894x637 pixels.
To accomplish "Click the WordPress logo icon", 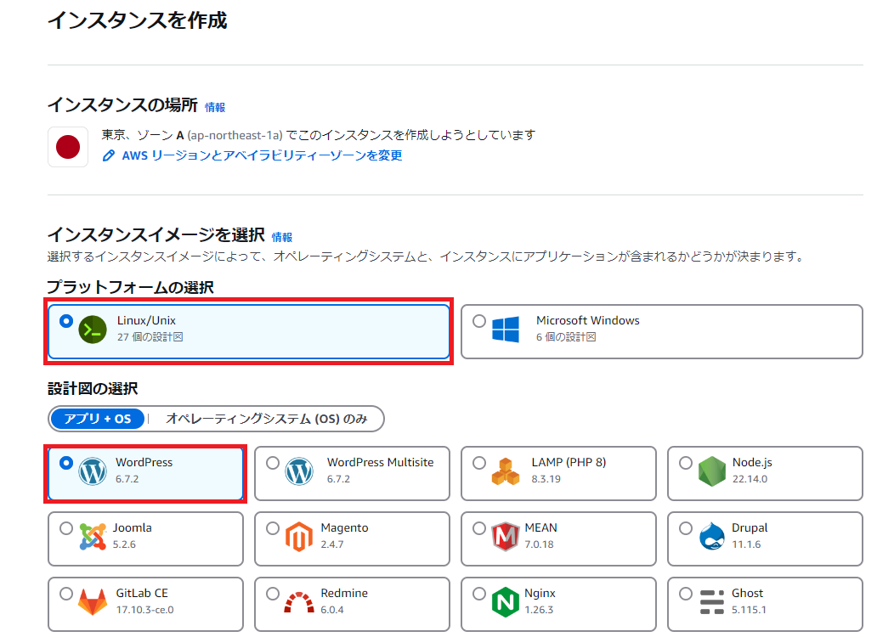I will [93, 471].
